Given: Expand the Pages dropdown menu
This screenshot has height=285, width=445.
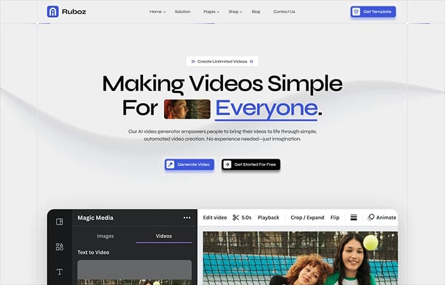Looking at the screenshot, I should point(211,11).
